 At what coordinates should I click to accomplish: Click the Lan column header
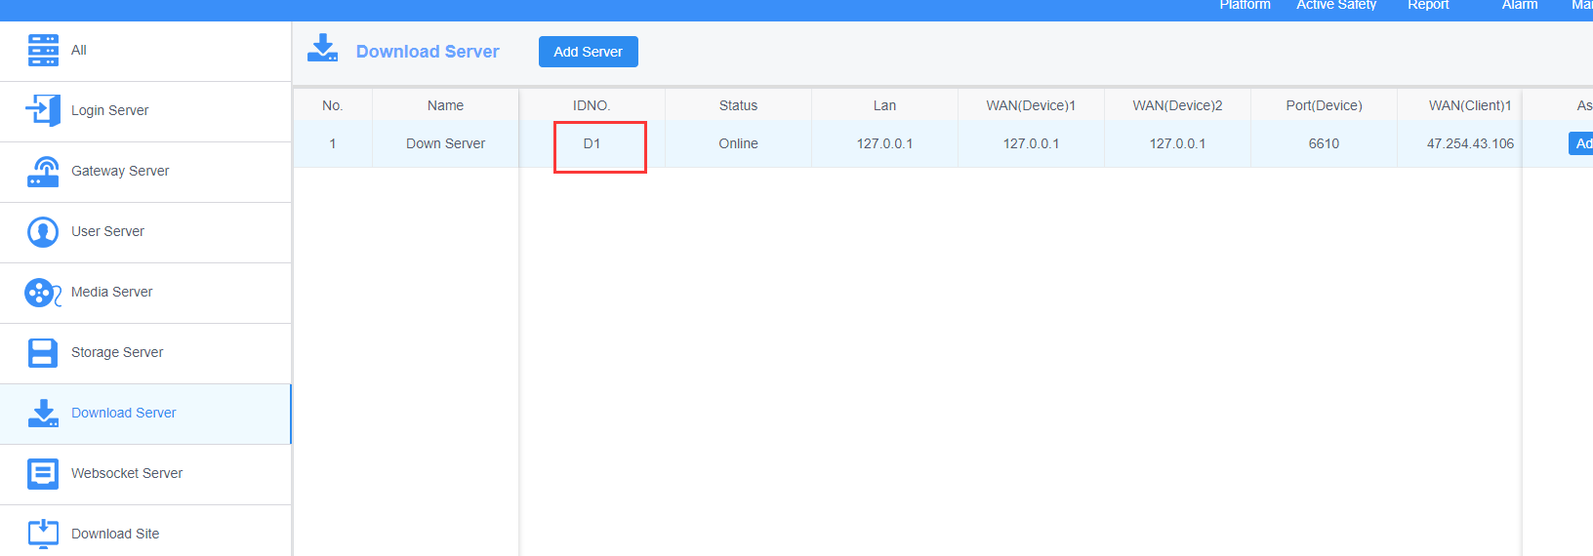pos(884,105)
